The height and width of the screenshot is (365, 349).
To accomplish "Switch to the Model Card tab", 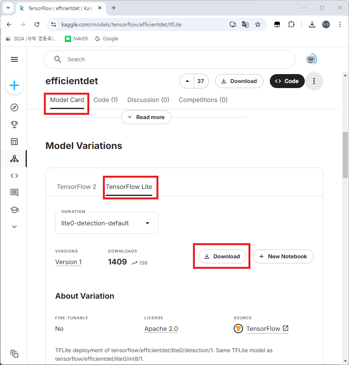I will pyautogui.click(x=67, y=100).
